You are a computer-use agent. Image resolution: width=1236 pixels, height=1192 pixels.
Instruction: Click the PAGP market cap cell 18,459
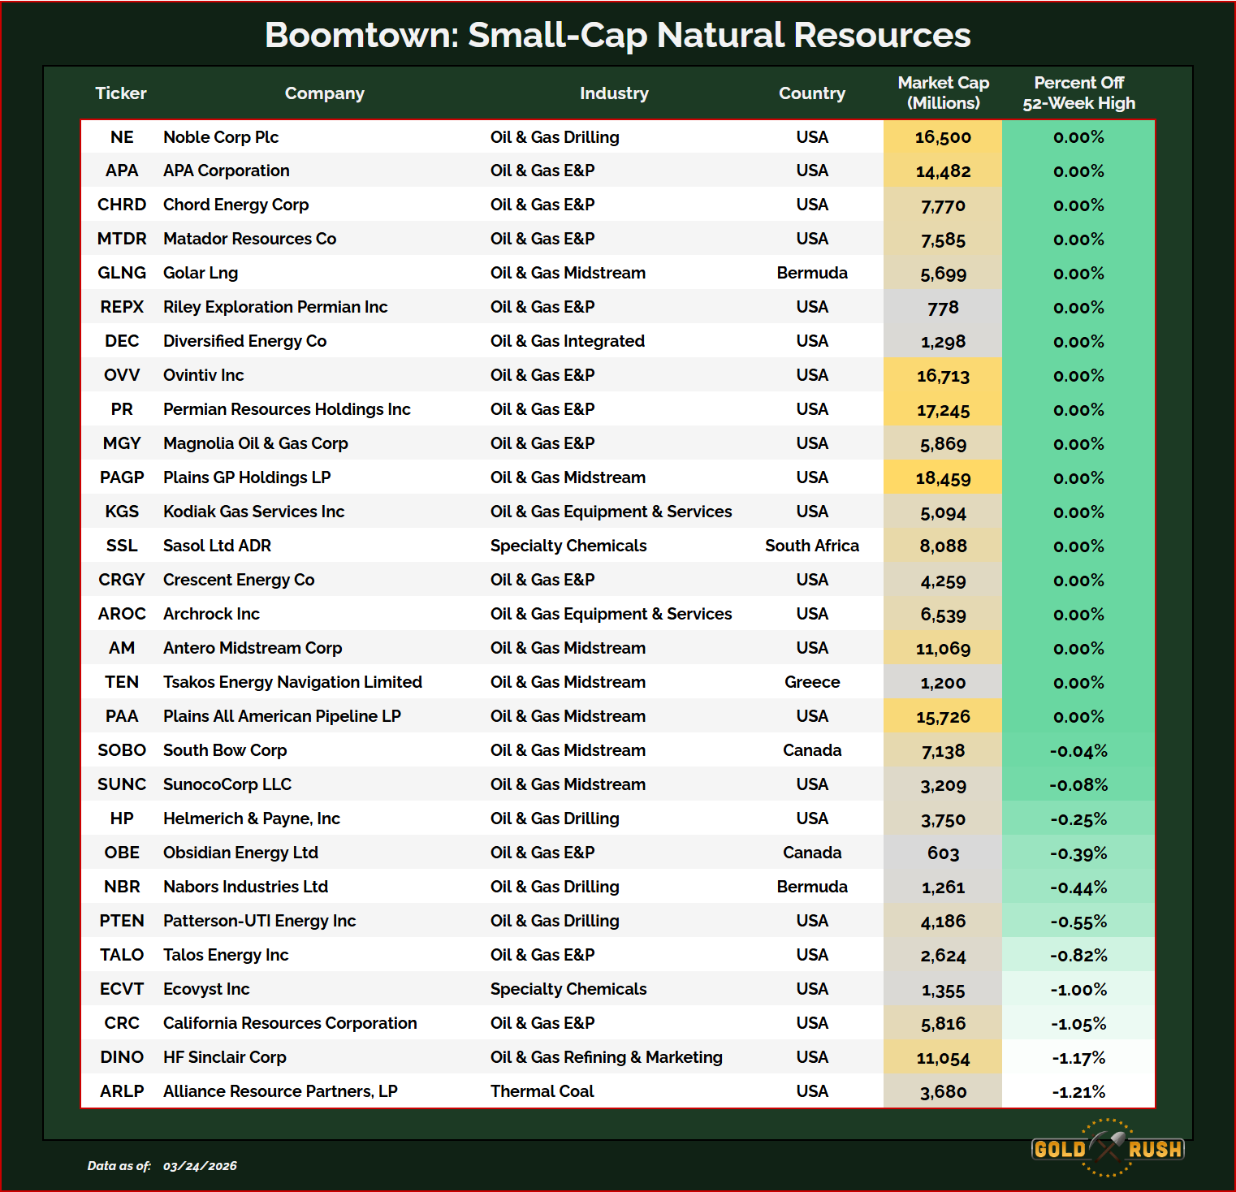click(x=943, y=478)
